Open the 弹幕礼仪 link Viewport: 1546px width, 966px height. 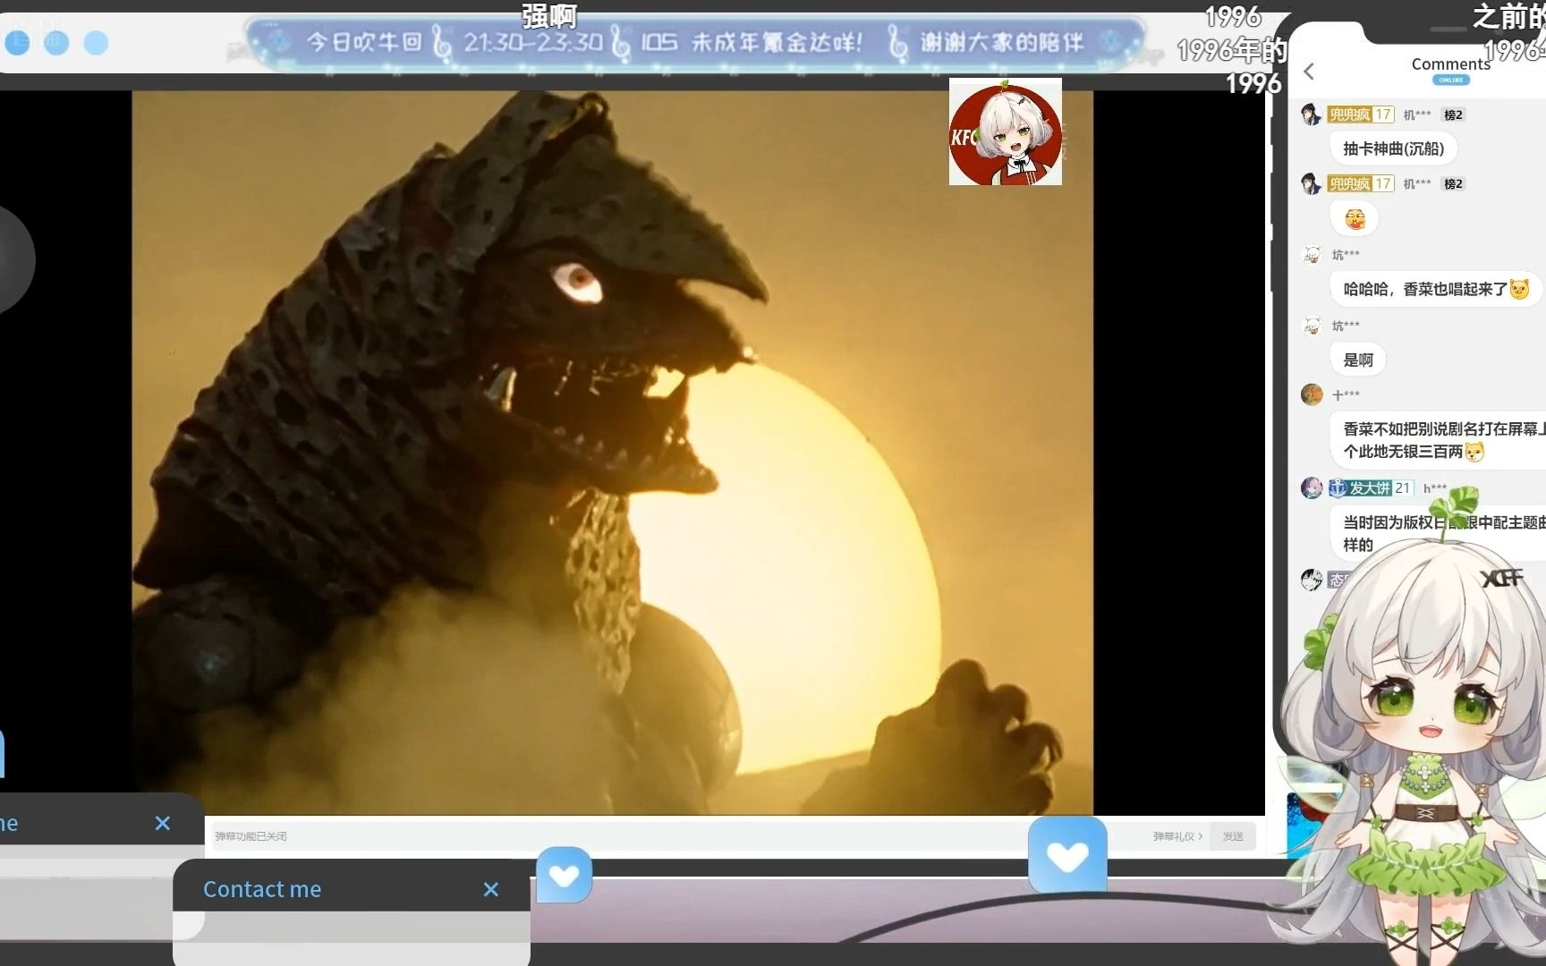tap(1177, 836)
